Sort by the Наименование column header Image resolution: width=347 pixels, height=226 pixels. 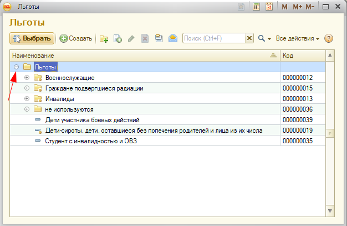click(x=139, y=56)
